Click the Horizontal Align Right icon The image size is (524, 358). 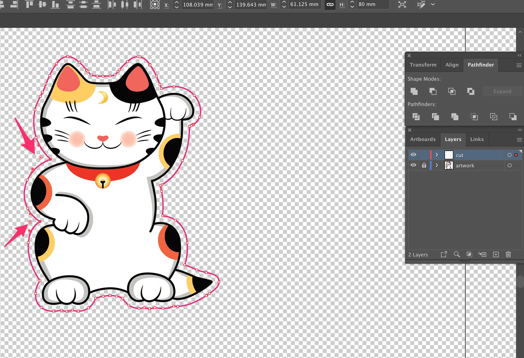(14, 4)
